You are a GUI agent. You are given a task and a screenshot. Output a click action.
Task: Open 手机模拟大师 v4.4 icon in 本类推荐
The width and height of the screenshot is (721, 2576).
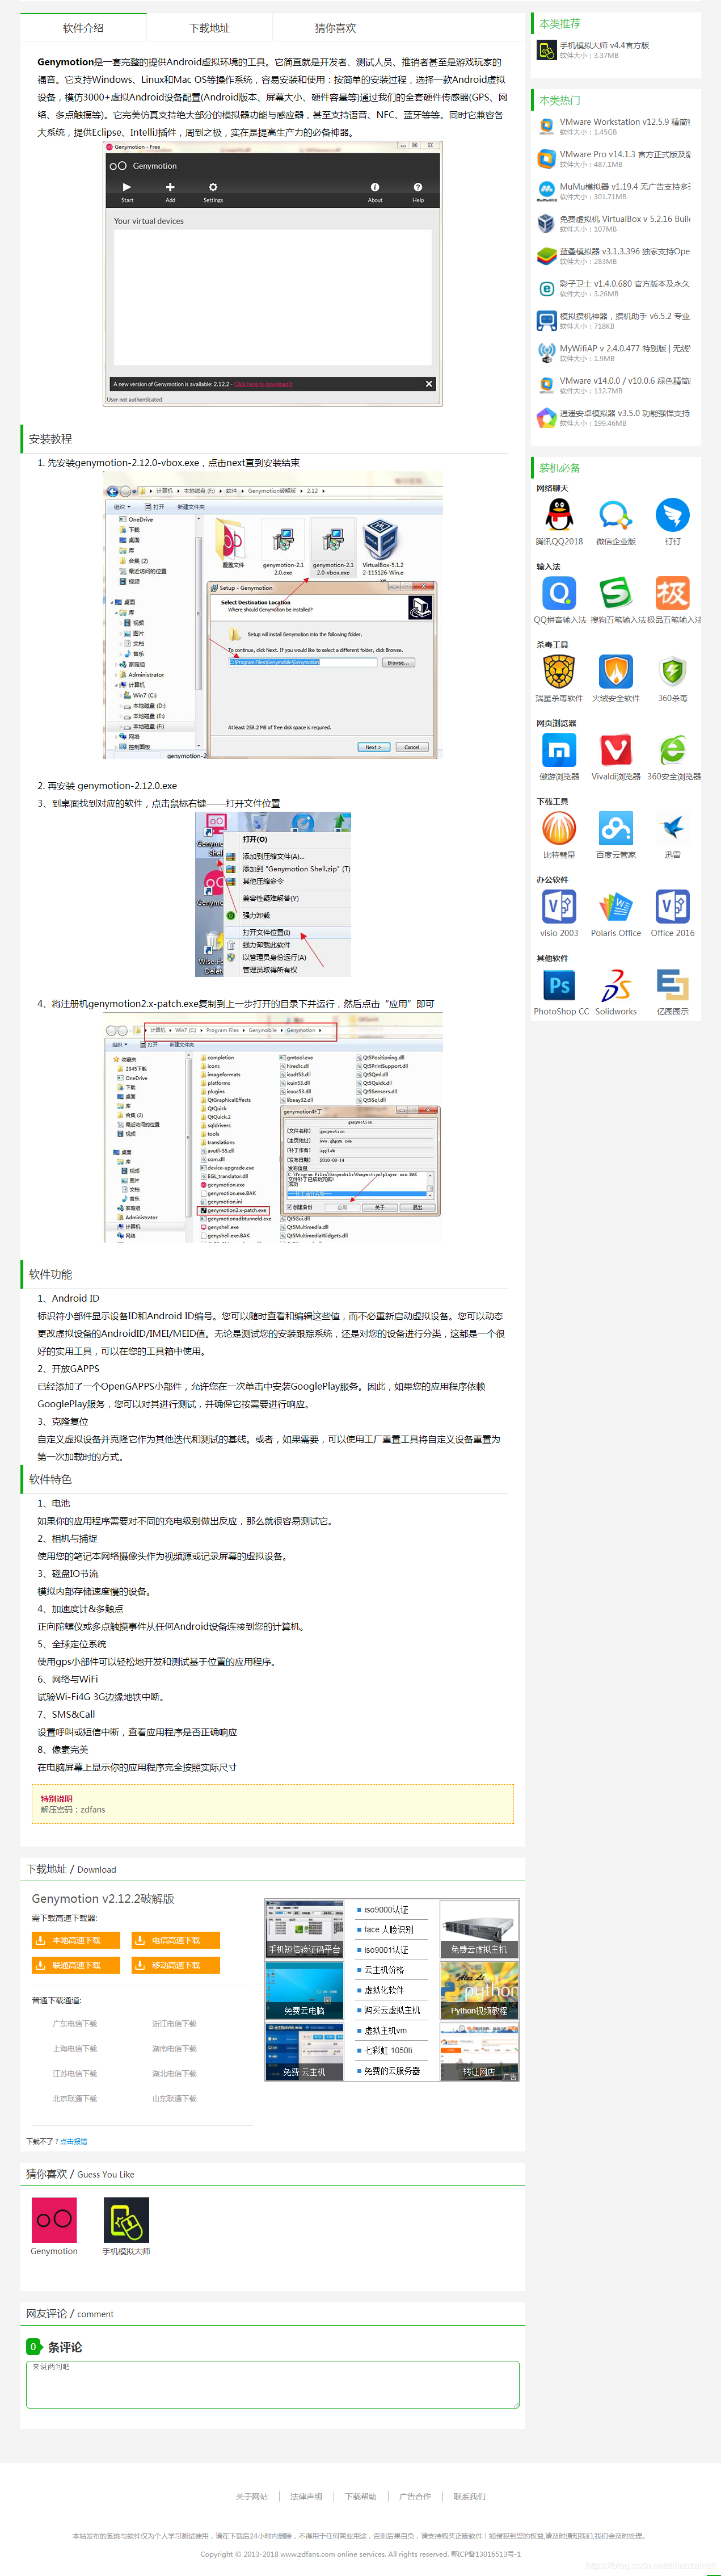546,50
